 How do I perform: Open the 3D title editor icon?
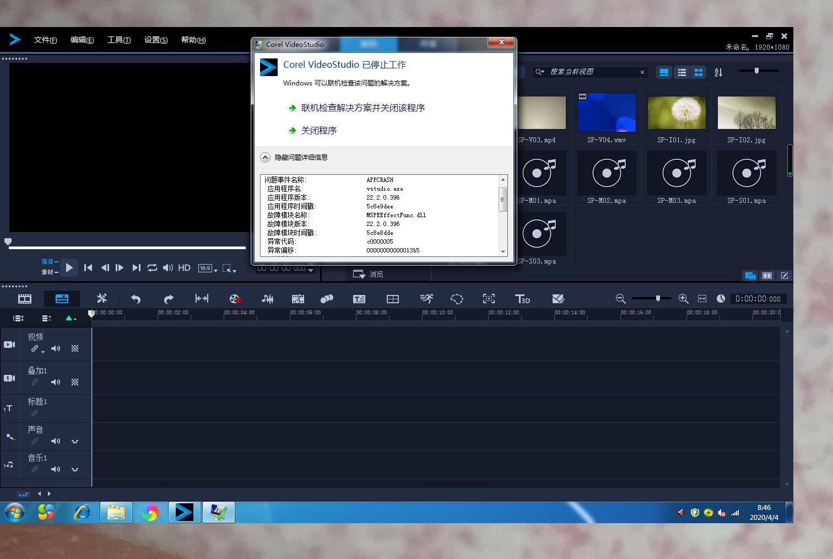coord(522,299)
